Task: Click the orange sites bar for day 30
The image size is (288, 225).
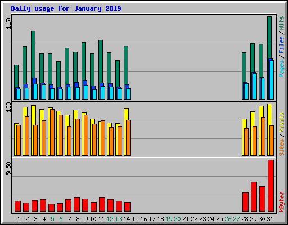Action: pos(263,136)
